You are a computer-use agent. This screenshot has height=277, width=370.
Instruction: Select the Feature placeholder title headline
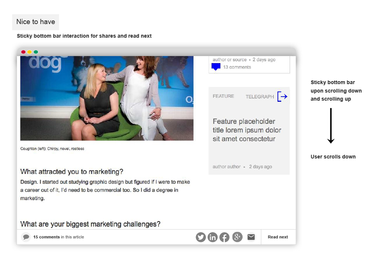[x=247, y=130]
